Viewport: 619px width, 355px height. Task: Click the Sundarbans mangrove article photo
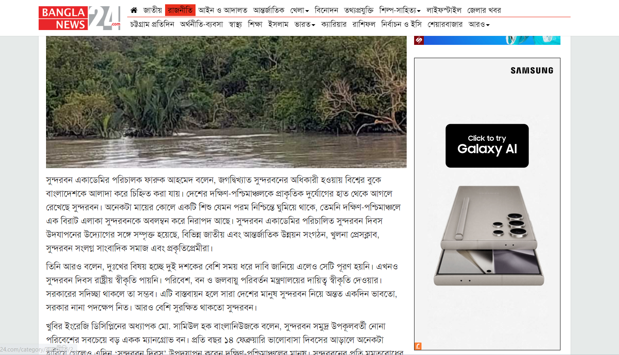click(226, 102)
